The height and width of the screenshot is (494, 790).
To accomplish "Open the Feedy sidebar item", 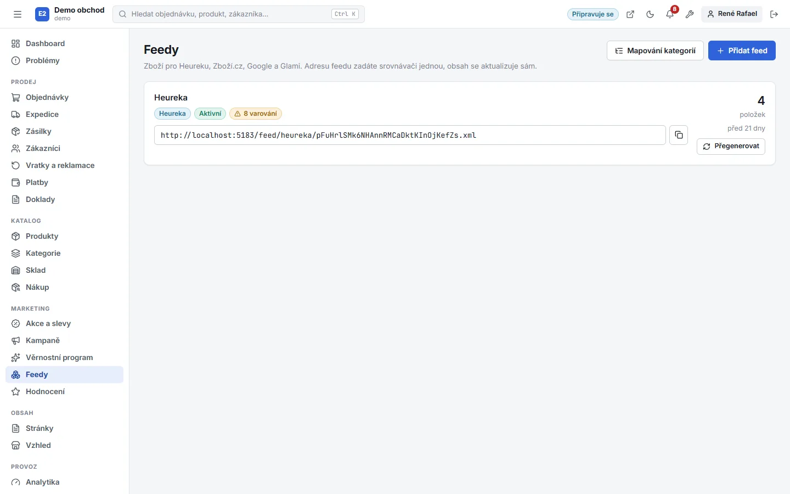I will coord(64,374).
